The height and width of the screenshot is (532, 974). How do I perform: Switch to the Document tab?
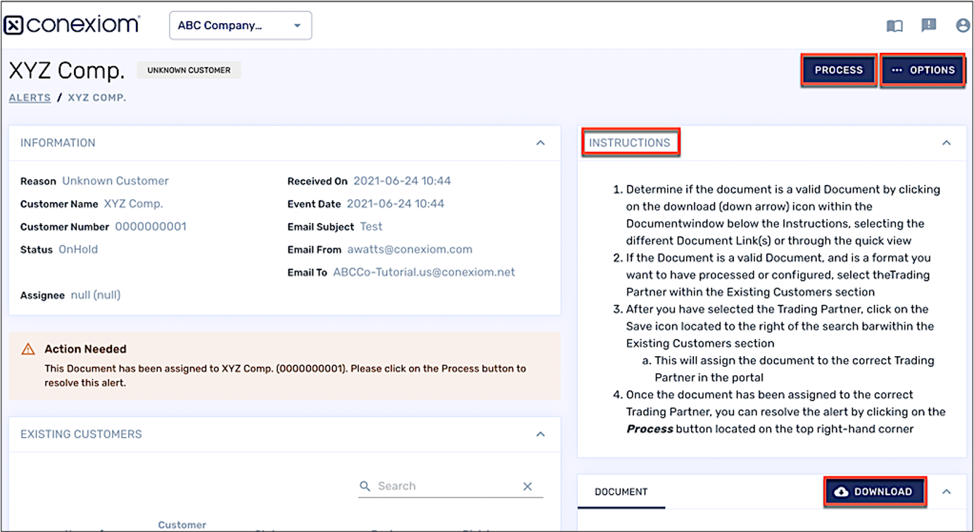click(x=621, y=491)
